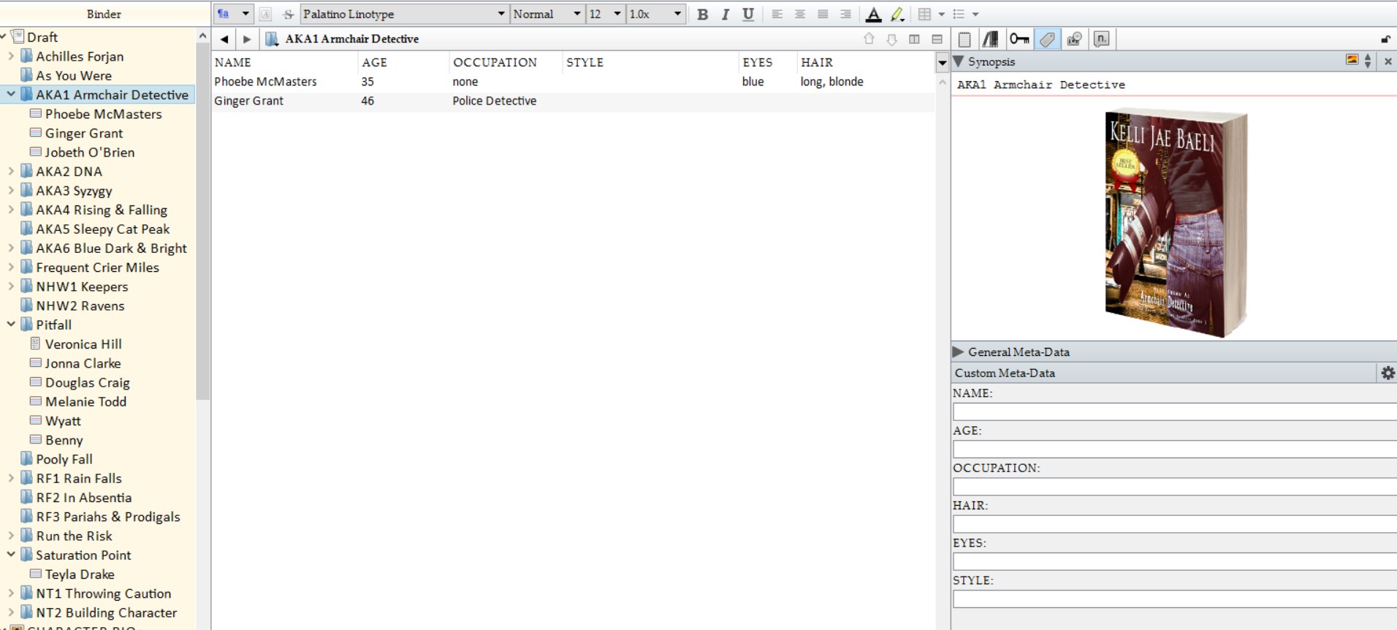Open the Keywords inspector (key icon)
1397x630 pixels.
[x=1019, y=39]
